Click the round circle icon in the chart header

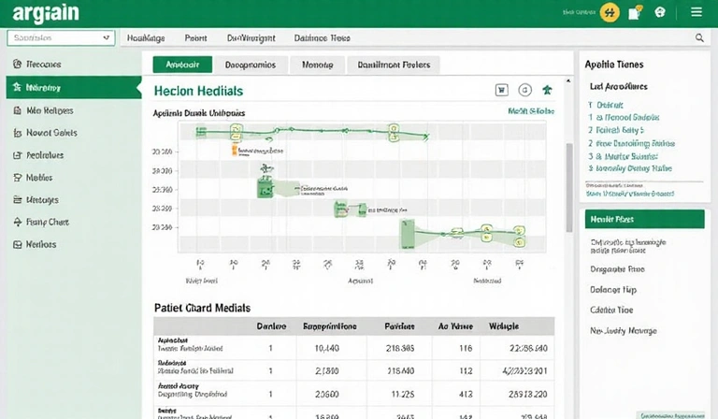click(x=524, y=90)
